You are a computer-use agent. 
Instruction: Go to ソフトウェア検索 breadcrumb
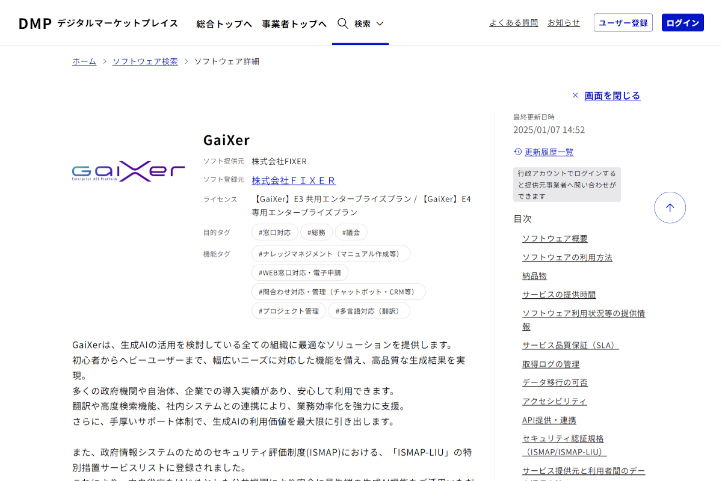click(x=145, y=61)
